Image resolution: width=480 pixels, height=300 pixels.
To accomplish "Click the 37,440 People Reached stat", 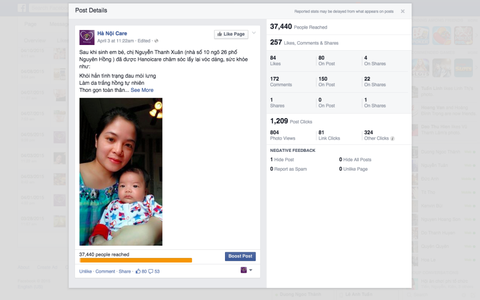I will point(299,27).
